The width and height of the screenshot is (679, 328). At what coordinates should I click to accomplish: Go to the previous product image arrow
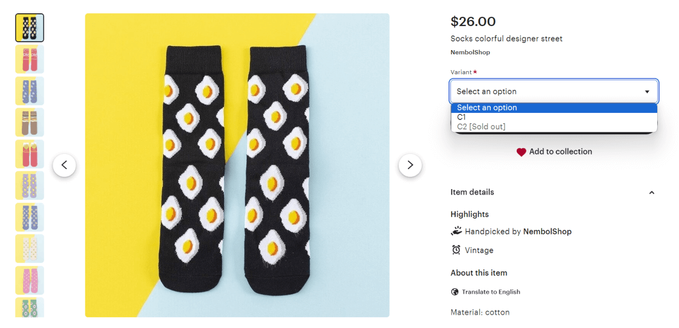pos(64,165)
